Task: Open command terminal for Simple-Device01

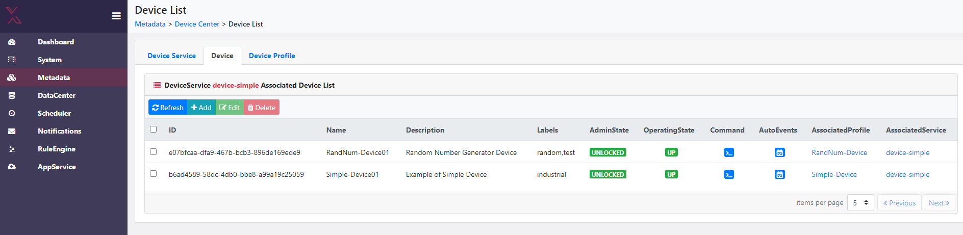Action: 729,174
